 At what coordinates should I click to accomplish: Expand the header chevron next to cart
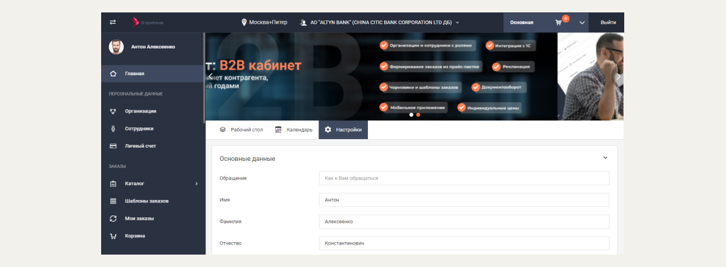pos(582,22)
